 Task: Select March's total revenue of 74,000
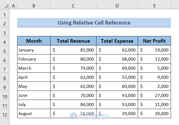point(73,68)
